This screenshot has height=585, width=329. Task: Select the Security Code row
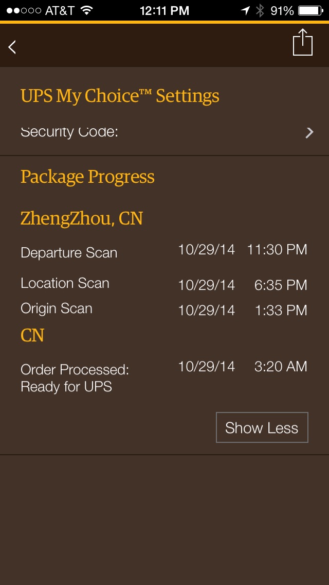[x=164, y=132]
